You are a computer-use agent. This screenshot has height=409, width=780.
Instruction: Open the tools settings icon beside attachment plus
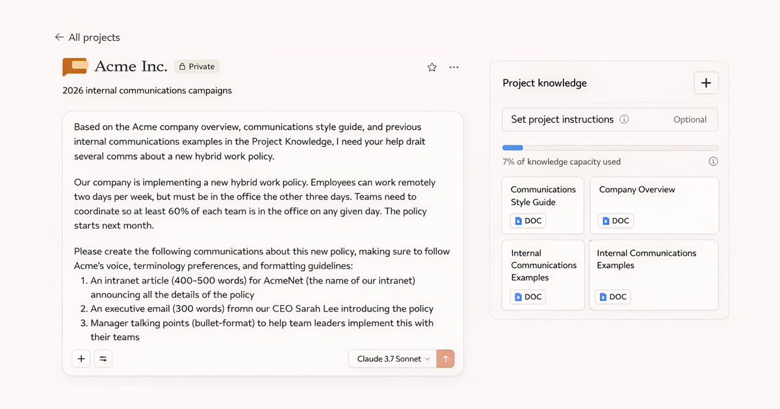(103, 358)
